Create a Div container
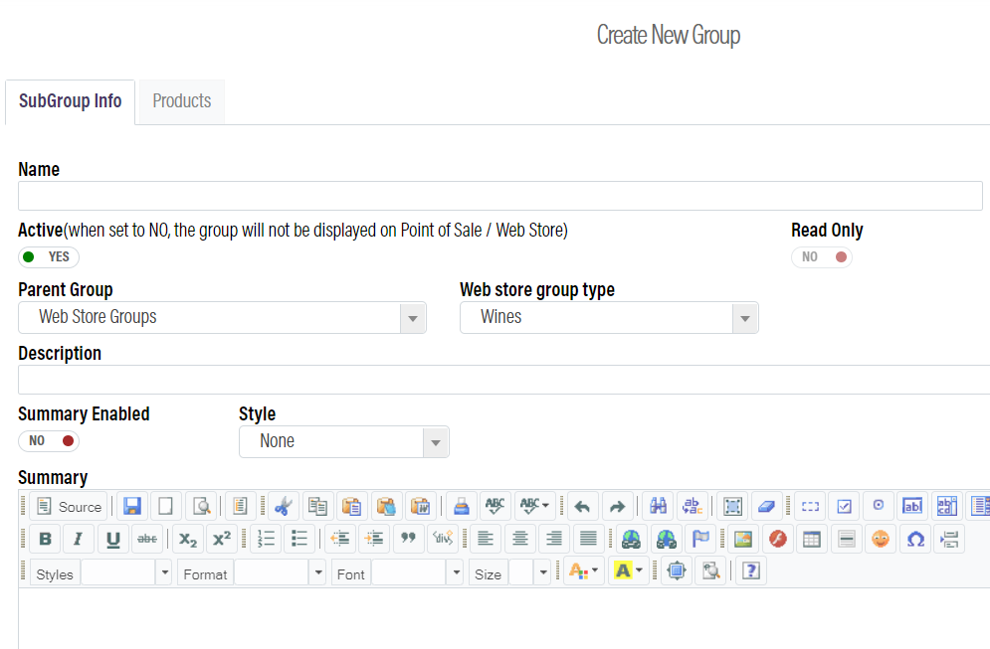 pos(443,540)
